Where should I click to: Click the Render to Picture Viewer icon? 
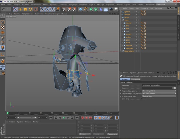click(69, 9)
